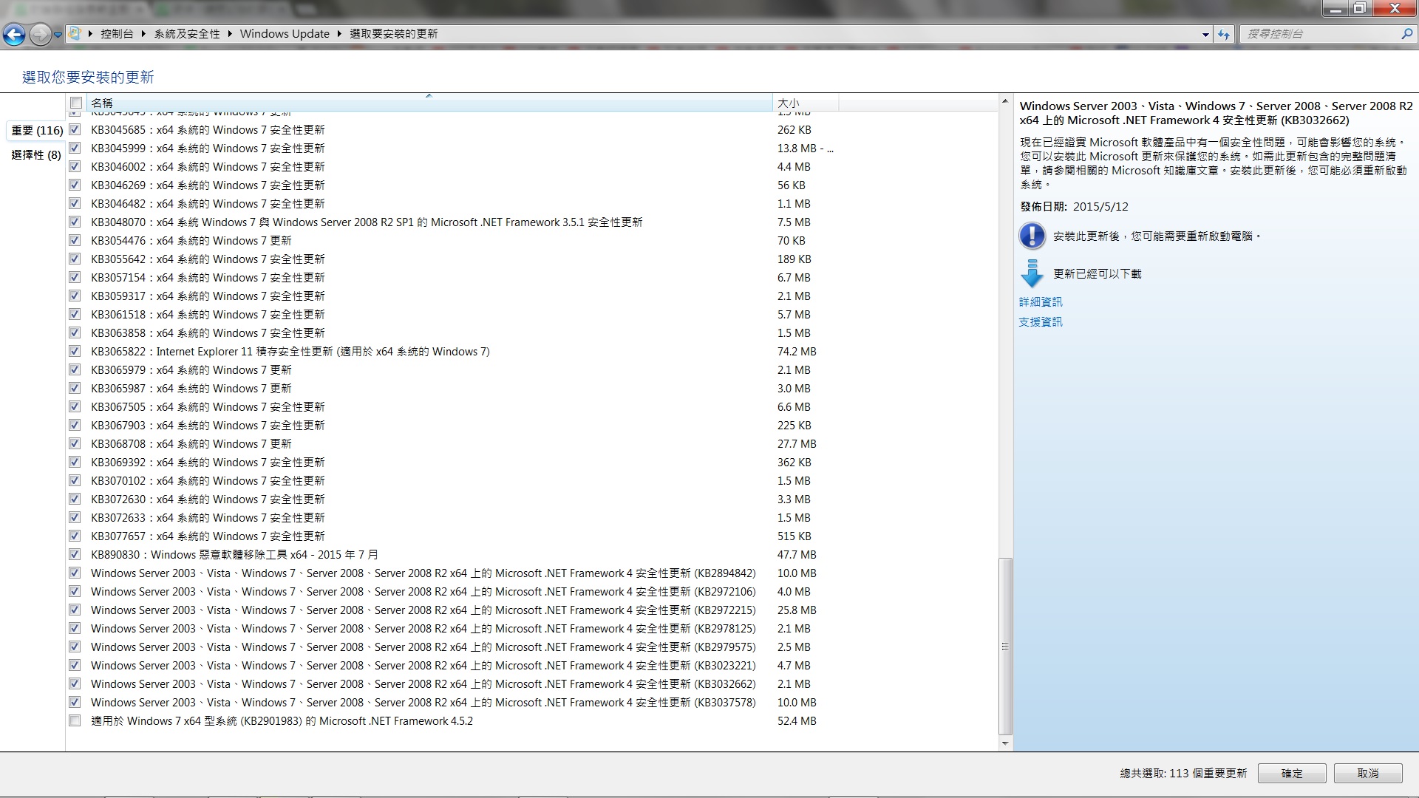Uncheck KB3065822 Internet Explorer 11 checkbox
The image size is (1419, 798).
75,351
